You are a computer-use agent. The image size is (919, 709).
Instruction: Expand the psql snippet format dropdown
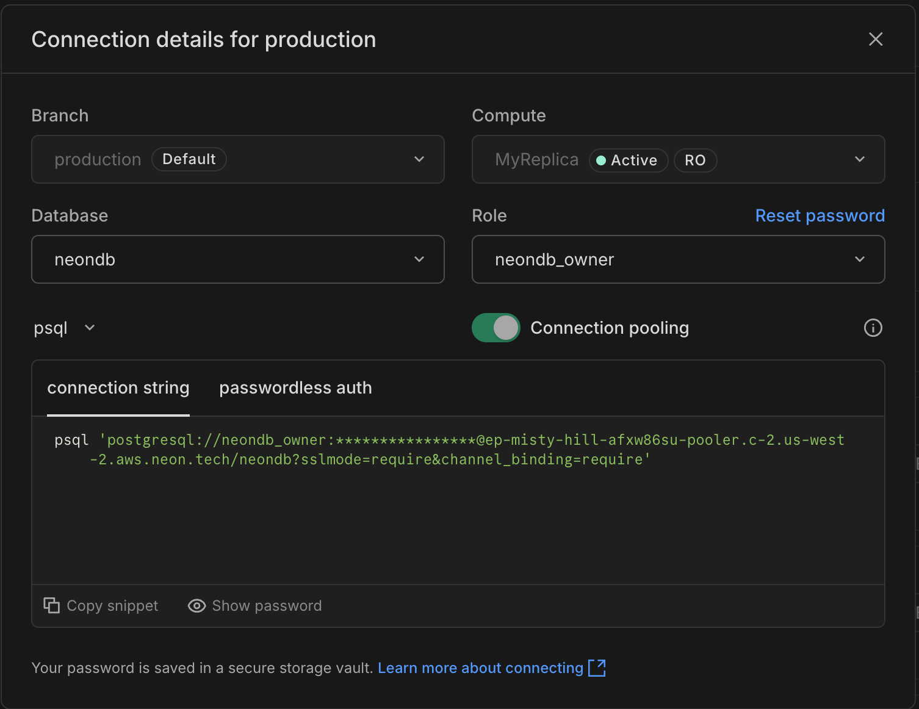[64, 328]
